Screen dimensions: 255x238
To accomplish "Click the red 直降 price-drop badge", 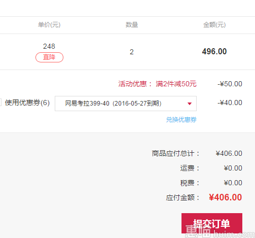I will tap(49, 57).
